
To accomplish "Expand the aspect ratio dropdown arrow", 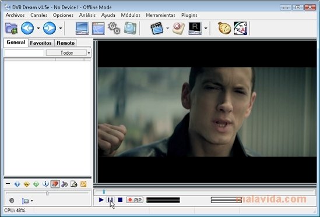I will coord(32,201).
